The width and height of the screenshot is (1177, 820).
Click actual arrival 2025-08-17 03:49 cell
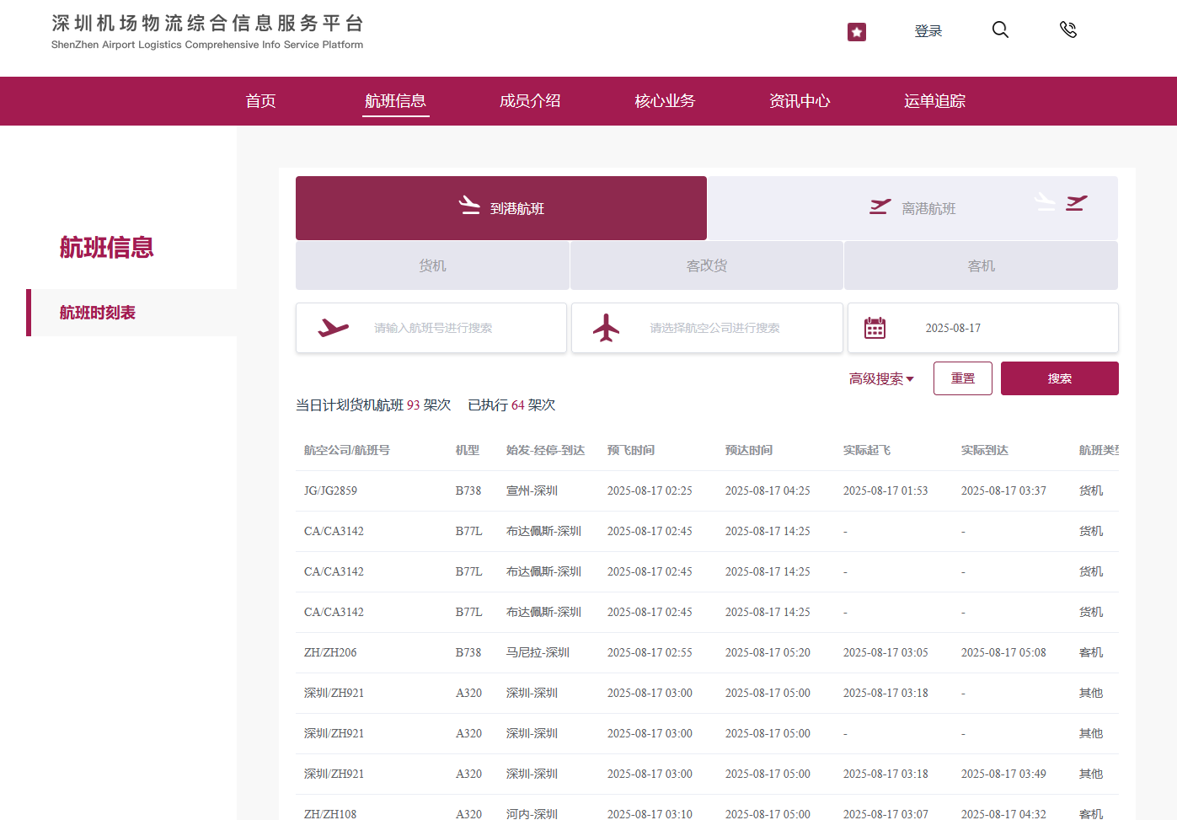pyautogui.click(x=1003, y=774)
